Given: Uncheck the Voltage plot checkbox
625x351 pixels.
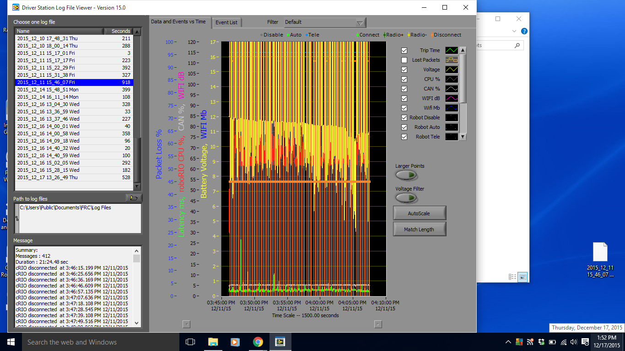Looking at the screenshot, I should (x=404, y=69).
